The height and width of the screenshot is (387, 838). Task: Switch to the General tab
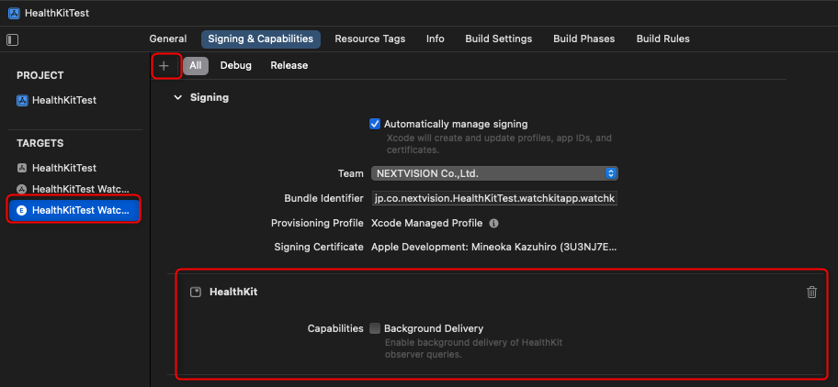point(168,39)
